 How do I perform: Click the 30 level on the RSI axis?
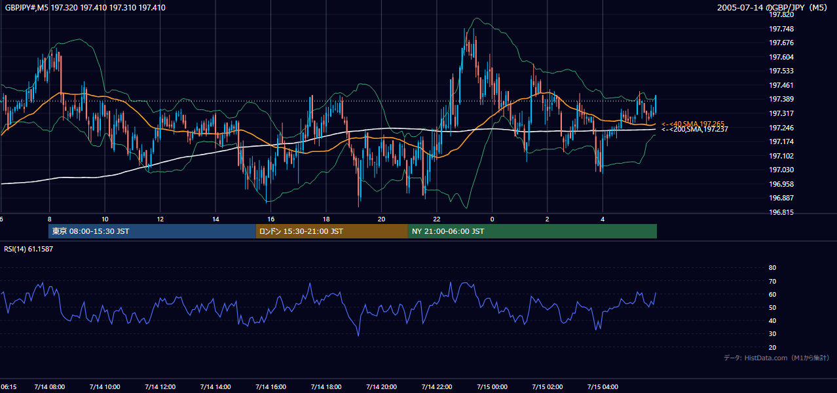pyautogui.click(x=772, y=334)
